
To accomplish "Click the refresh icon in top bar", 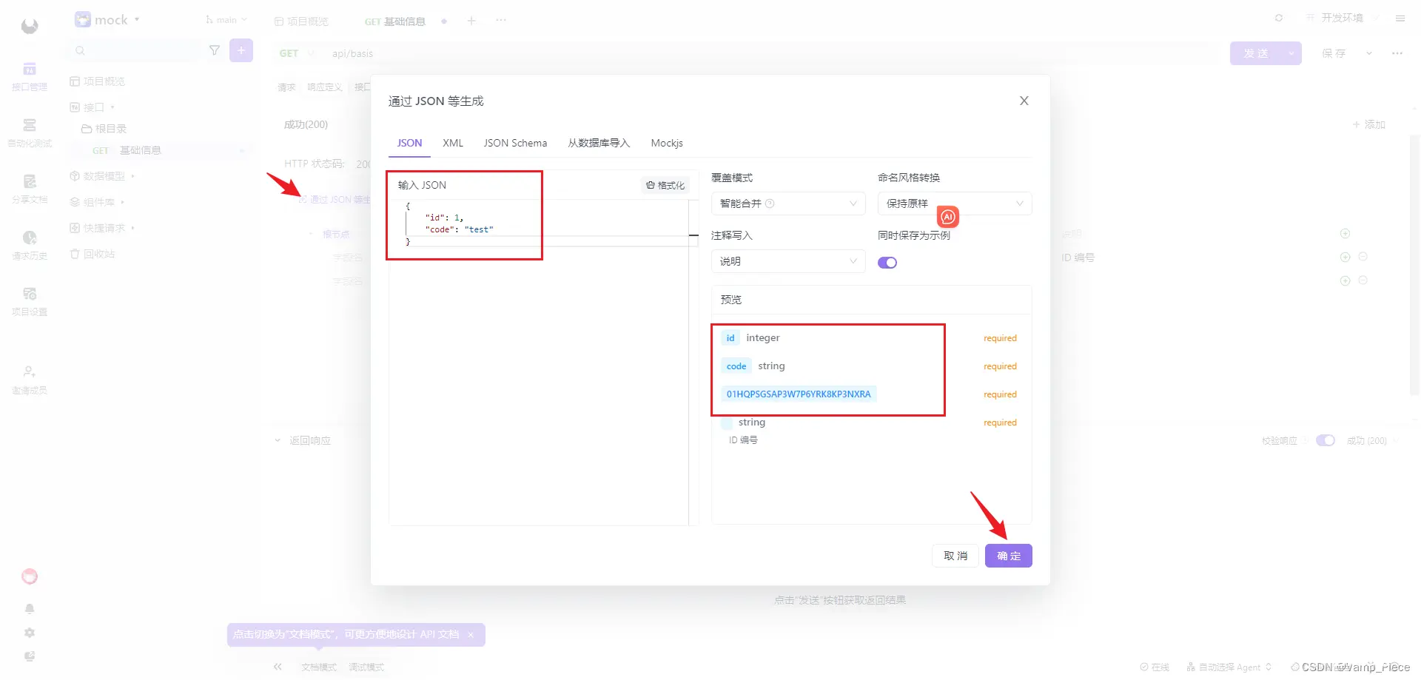I will click(x=1279, y=18).
